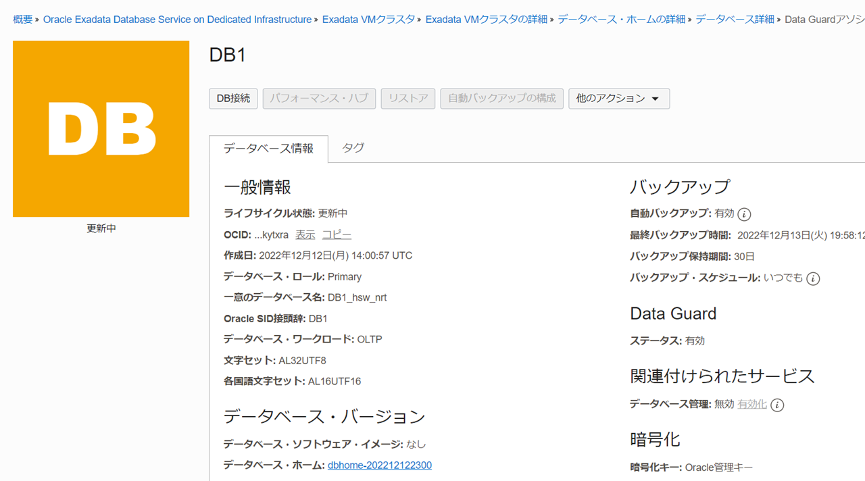Click the DB接続 button
The width and height of the screenshot is (865, 481).
tap(233, 99)
